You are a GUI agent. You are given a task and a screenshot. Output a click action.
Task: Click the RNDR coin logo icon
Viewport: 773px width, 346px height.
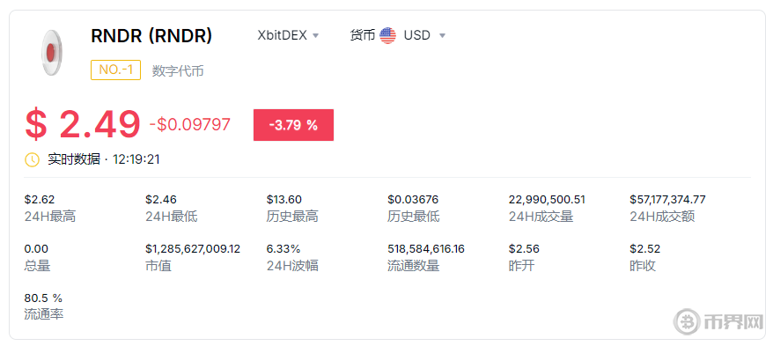[52, 52]
